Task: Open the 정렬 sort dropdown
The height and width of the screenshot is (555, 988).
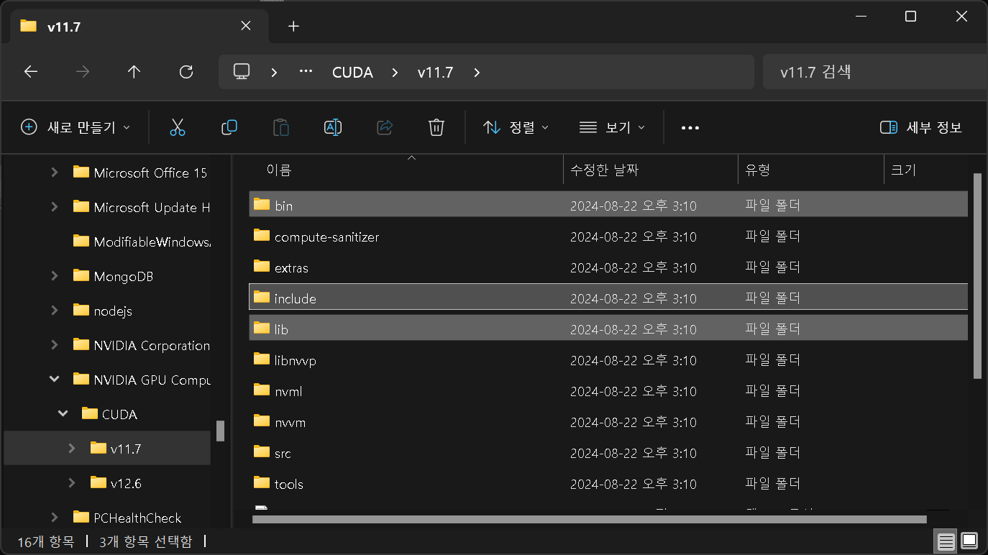Action: pos(516,127)
